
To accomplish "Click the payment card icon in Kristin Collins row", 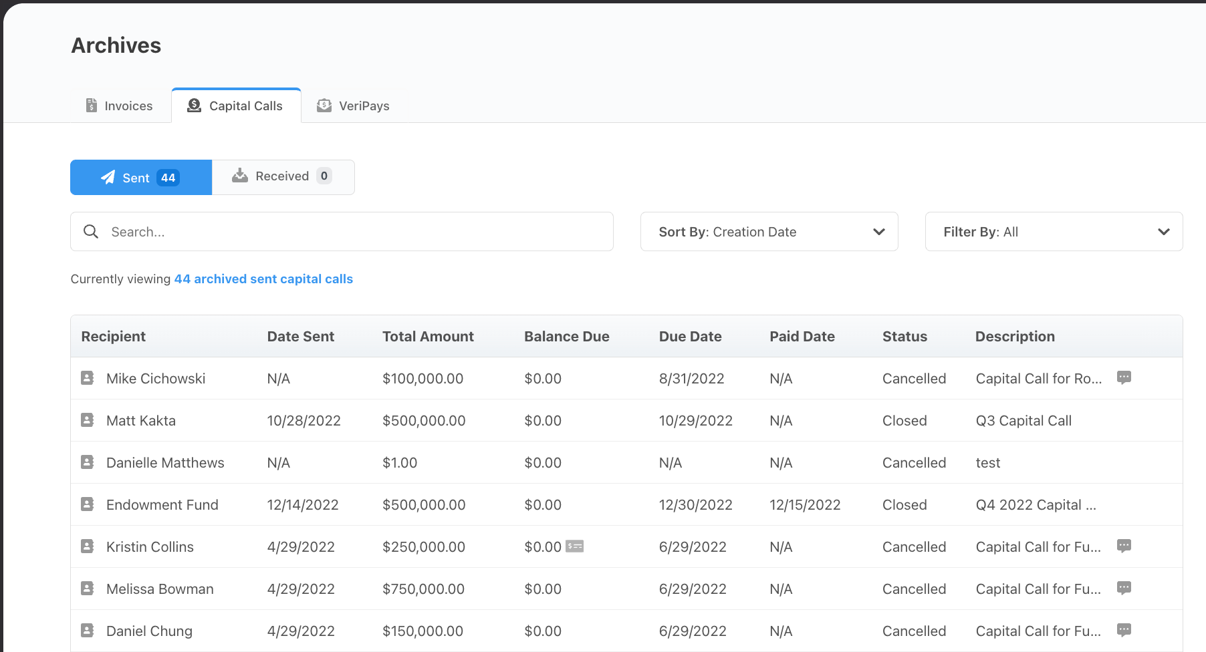I will tap(575, 546).
